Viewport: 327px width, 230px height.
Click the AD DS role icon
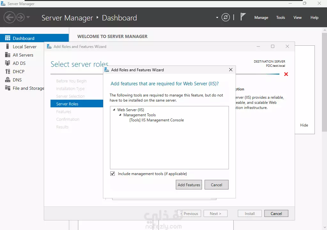7,63
